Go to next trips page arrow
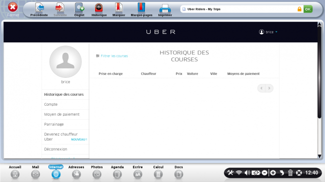Image resolution: width=325 pixels, height=182 pixels. pos(269,88)
